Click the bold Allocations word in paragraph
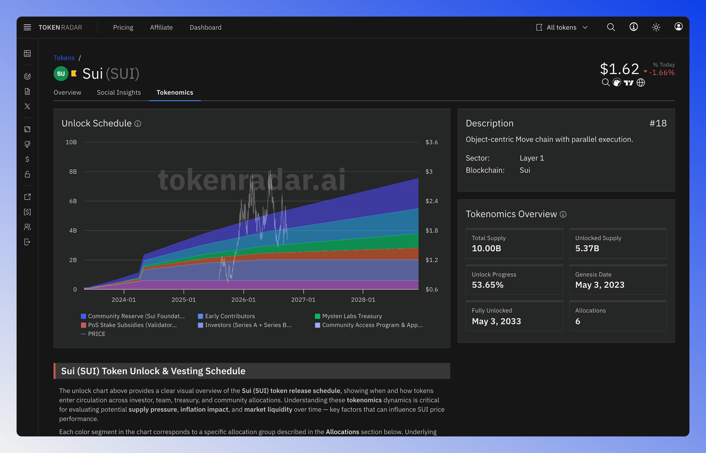The height and width of the screenshot is (453, 706). pos(342,432)
